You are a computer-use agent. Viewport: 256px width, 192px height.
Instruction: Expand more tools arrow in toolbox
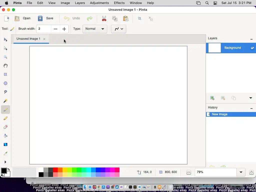click(x=5, y=162)
